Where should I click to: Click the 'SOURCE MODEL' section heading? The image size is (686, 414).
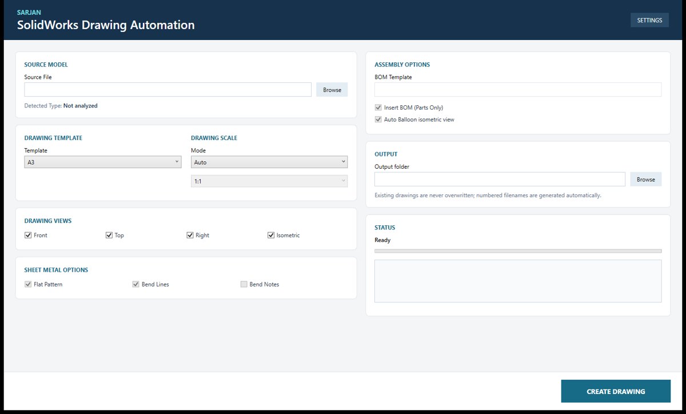(46, 65)
